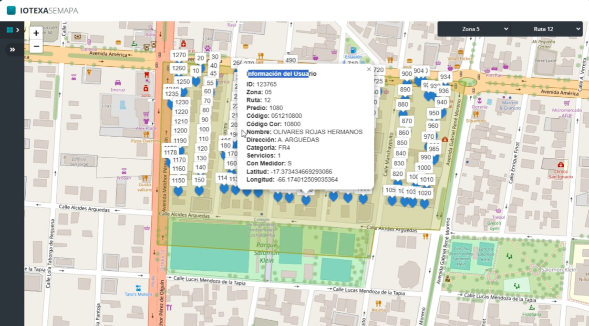Zoom out using the minus map control
The height and width of the screenshot is (326, 589).
(x=36, y=46)
